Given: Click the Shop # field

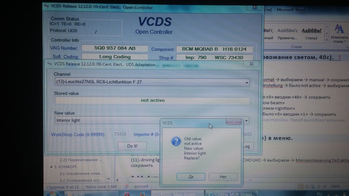Looking at the screenshot, I should pyautogui.click(x=214, y=58).
